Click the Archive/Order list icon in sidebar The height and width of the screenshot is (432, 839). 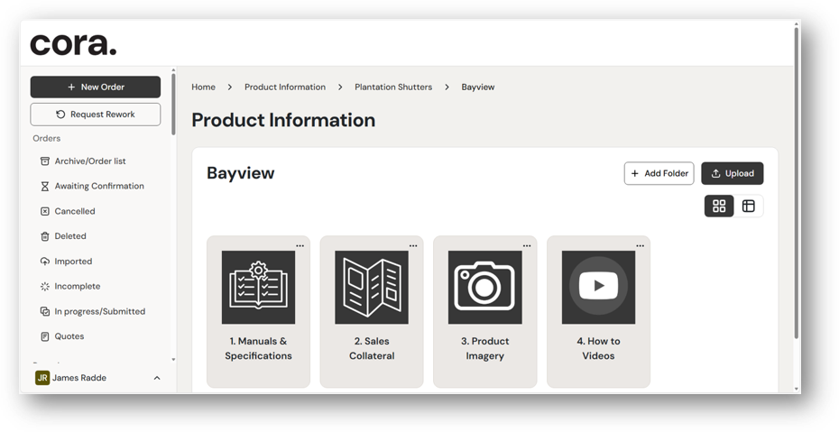pos(45,161)
